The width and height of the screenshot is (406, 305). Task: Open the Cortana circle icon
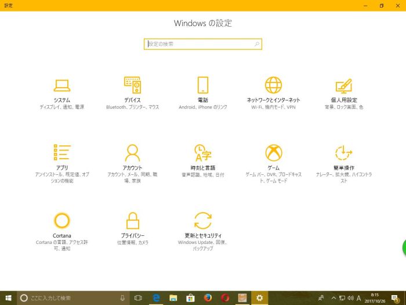[x=62, y=220]
